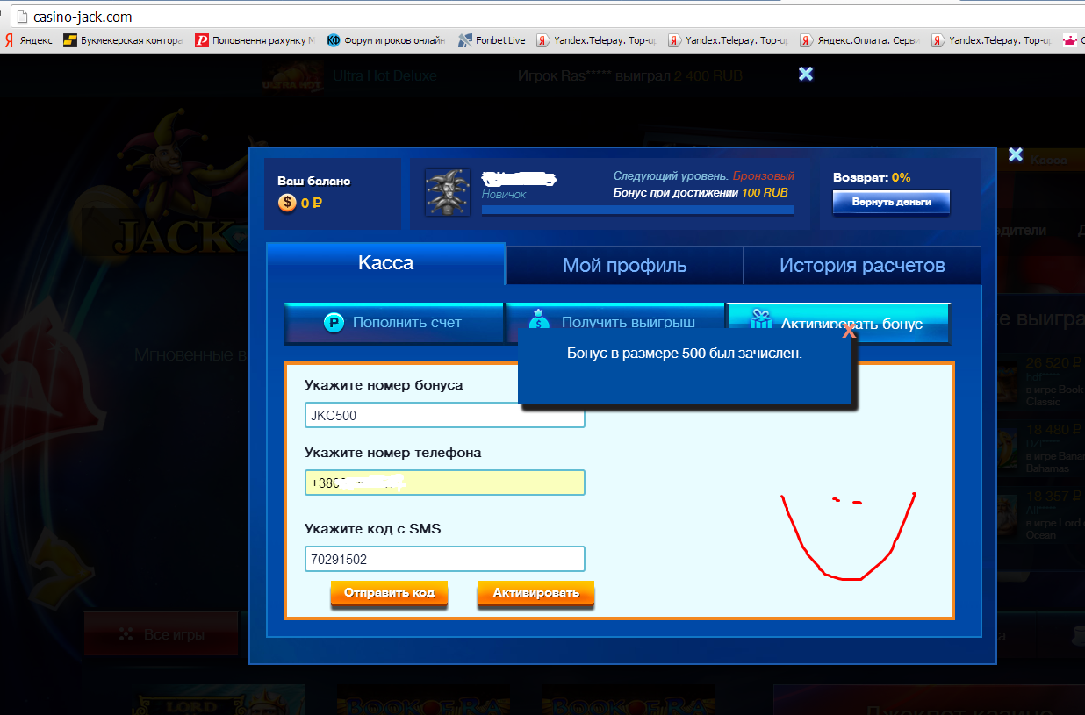This screenshot has width=1085, height=715.
Task: Open Букмекерская контора bookmark
Action: coord(123,40)
